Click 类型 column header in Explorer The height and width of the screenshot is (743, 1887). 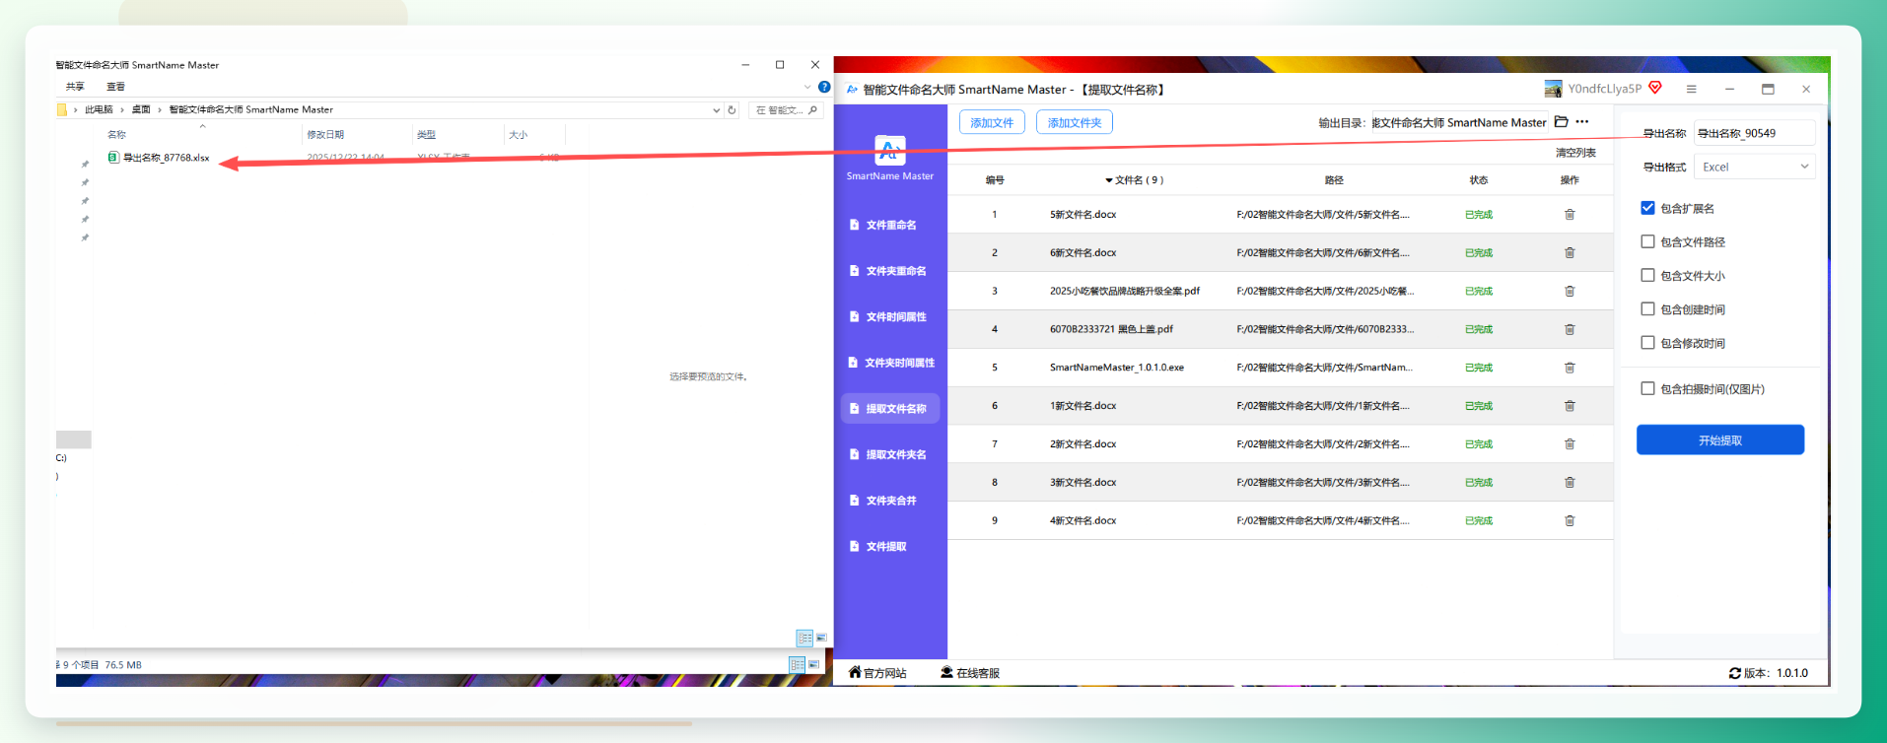coord(426,135)
